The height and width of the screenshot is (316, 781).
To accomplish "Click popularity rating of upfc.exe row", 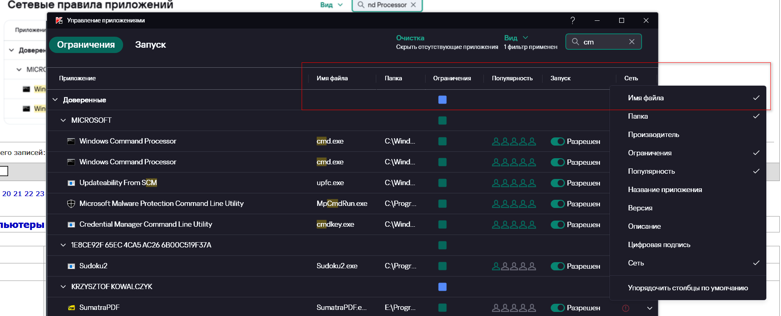I will coord(514,183).
